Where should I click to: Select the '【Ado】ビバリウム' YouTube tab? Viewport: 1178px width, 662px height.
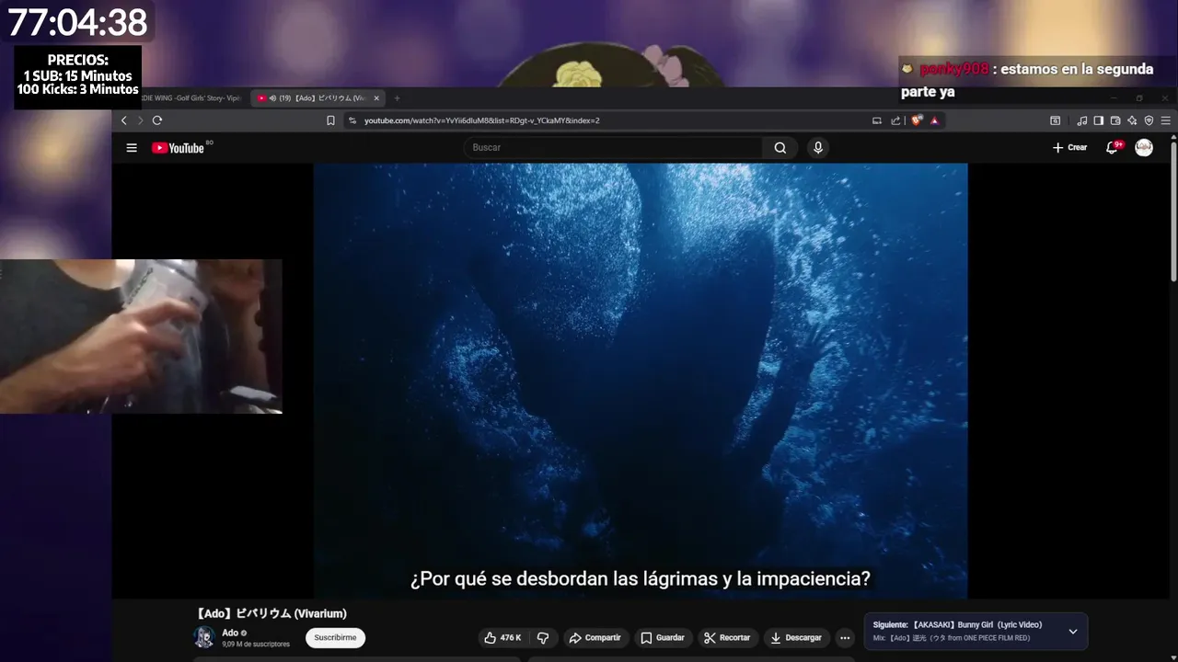[318, 98]
